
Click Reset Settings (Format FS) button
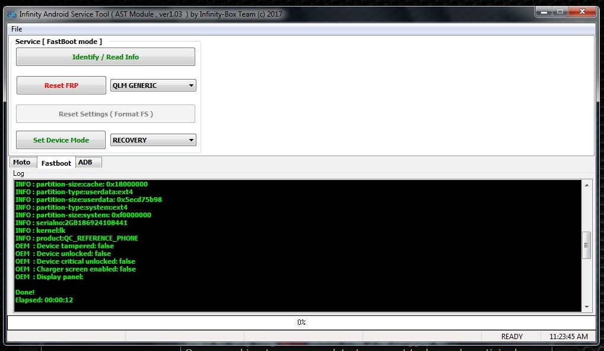pyautogui.click(x=105, y=114)
